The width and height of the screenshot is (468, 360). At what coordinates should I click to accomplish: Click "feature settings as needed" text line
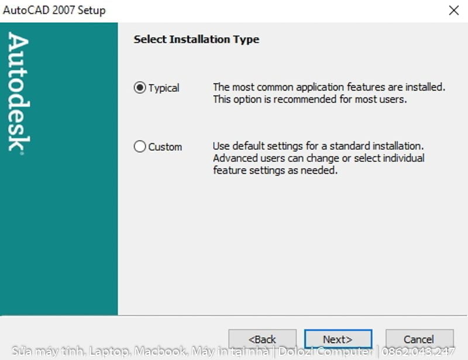pyautogui.click(x=276, y=171)
